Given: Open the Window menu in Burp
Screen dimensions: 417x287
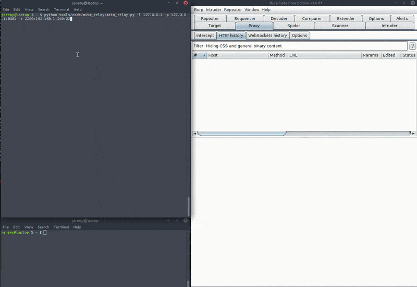Looking at the screenshot, I should [x=252, y=9].
